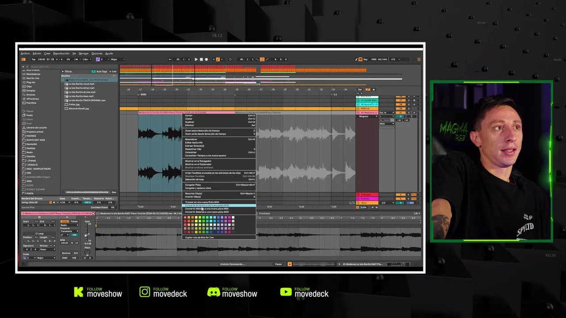Select Plug-ins category in browser sidebar
The height and width of the screenshot is (318, 566).
tap(31, 82)
